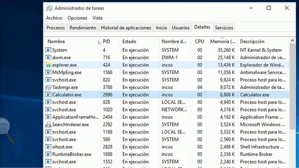Select the explorer.exe row name
This screenshot has width=299, height=168.
tap(64, 65)
